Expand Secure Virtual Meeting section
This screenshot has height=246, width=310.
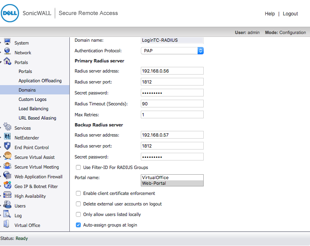click(x=37, y=167)
